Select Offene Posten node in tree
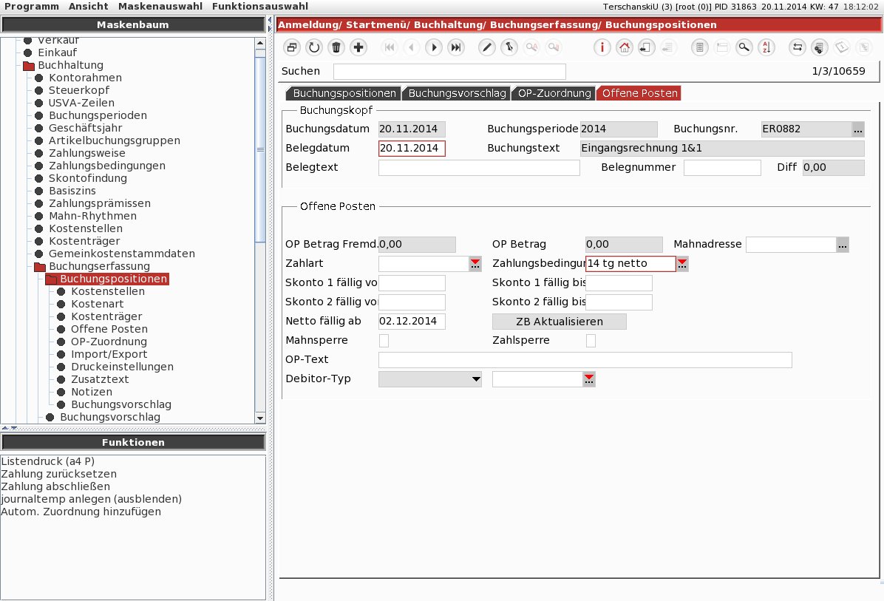Image resolution: width=884 pixels, height=601 pixels. tap(109, 329)
